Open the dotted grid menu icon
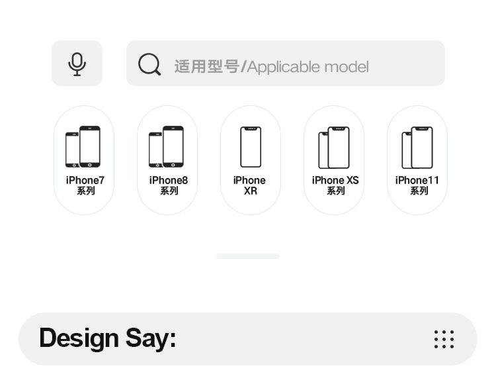 pyautogui.click(x=444, y=339)
